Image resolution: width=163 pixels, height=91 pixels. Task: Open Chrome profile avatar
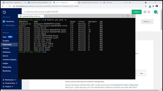[x=157, y=6]
